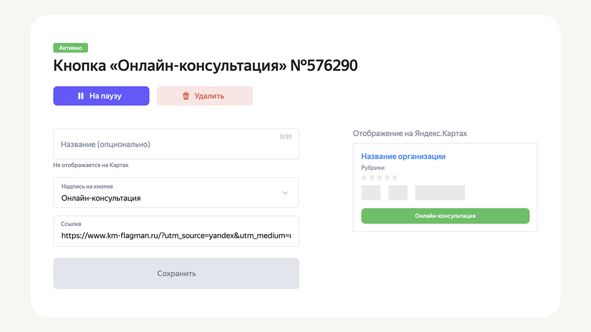Click the 'Рубрики' text in preview card

click(x=373, y=168)
